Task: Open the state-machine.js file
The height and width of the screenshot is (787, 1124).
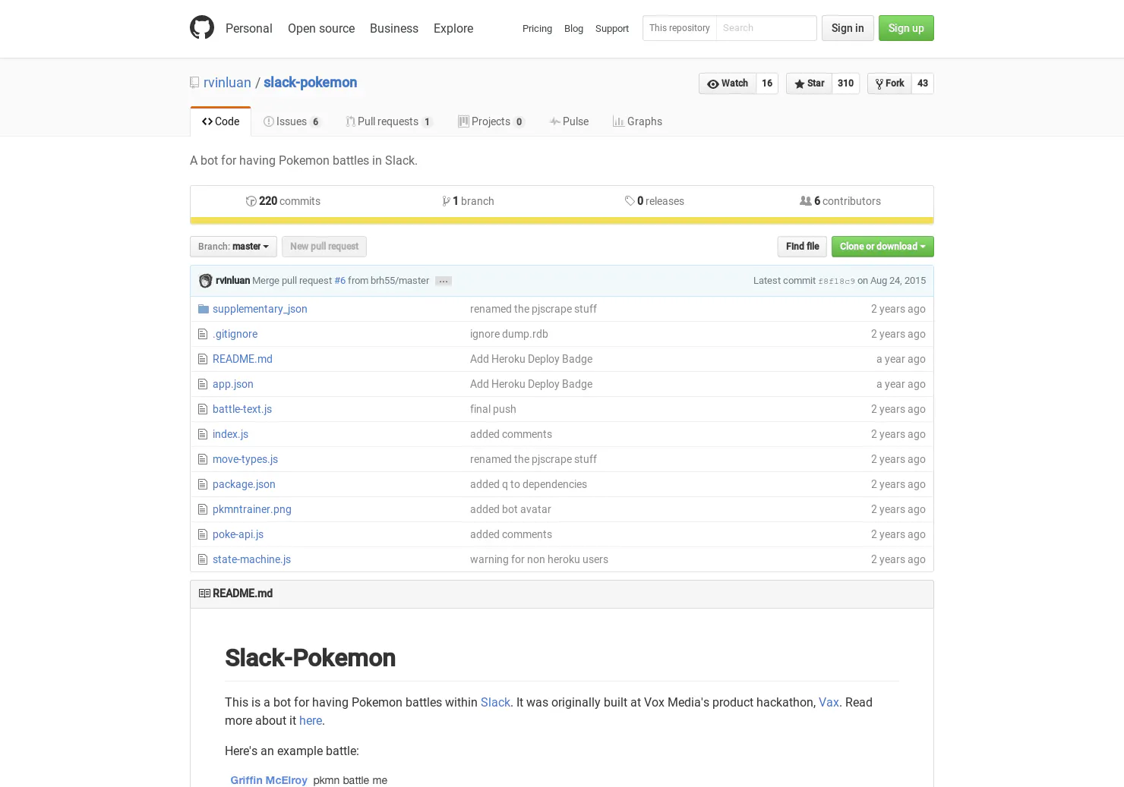Action: [251, 559]
